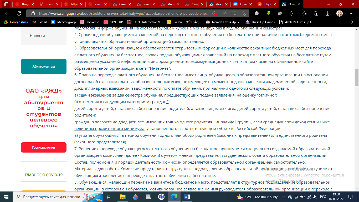Click the green download arrow extension
The width and height of the screenshot is (359, 202).
point(268,13)
